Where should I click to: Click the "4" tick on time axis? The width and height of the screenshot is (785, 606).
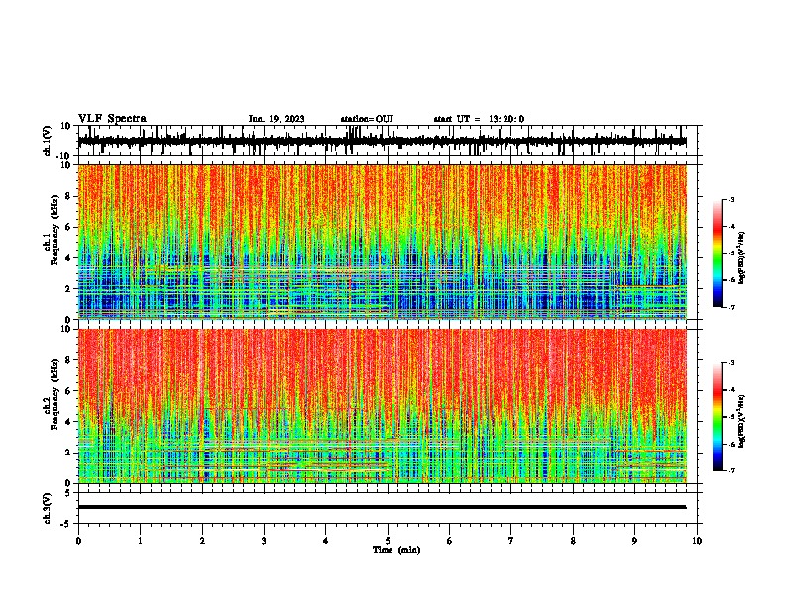[x=326, y=541]
